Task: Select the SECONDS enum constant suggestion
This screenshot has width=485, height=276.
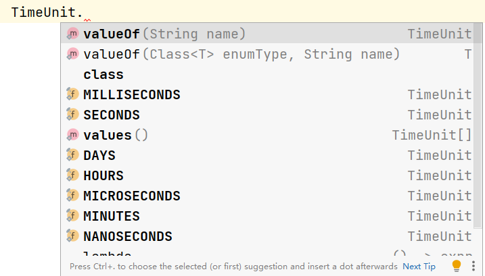Action: (112, 115)
